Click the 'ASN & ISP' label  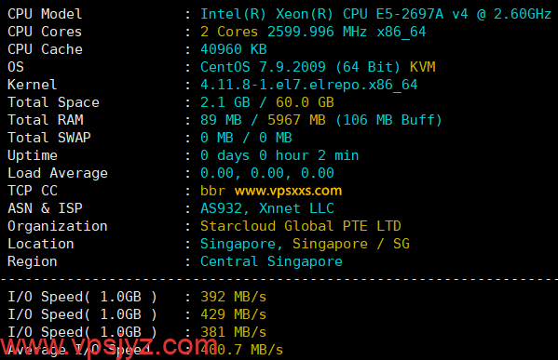pos(46,208)
